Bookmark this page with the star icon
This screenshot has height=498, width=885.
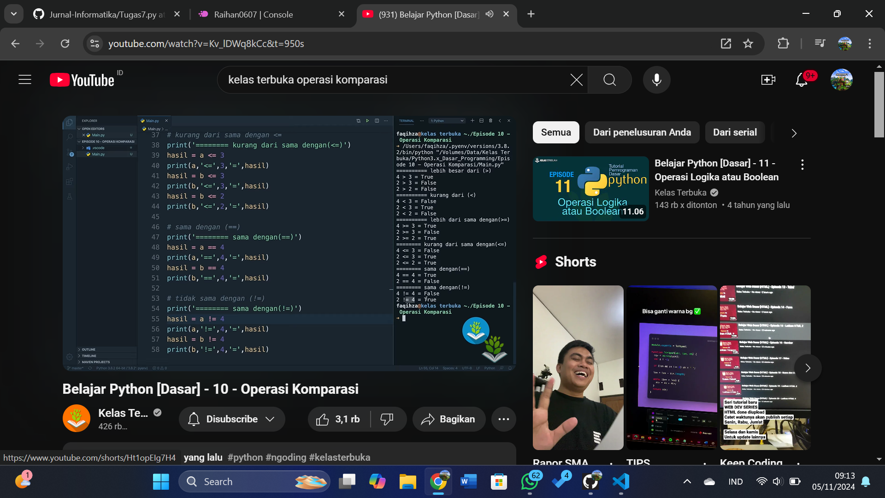tap(748, 44)
